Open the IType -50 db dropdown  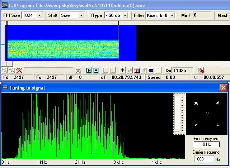point(127,15)
